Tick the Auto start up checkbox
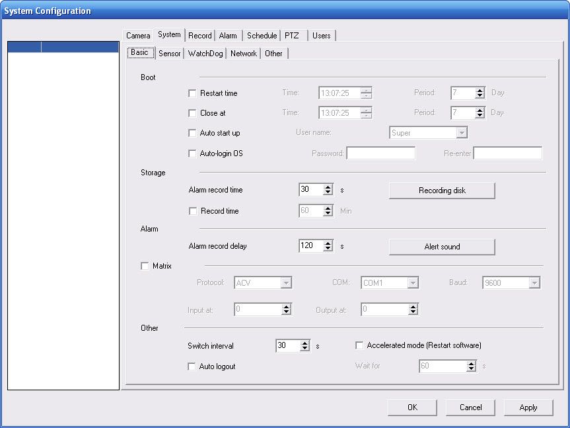This screenshot has width=570, height=428. (193, 133)
